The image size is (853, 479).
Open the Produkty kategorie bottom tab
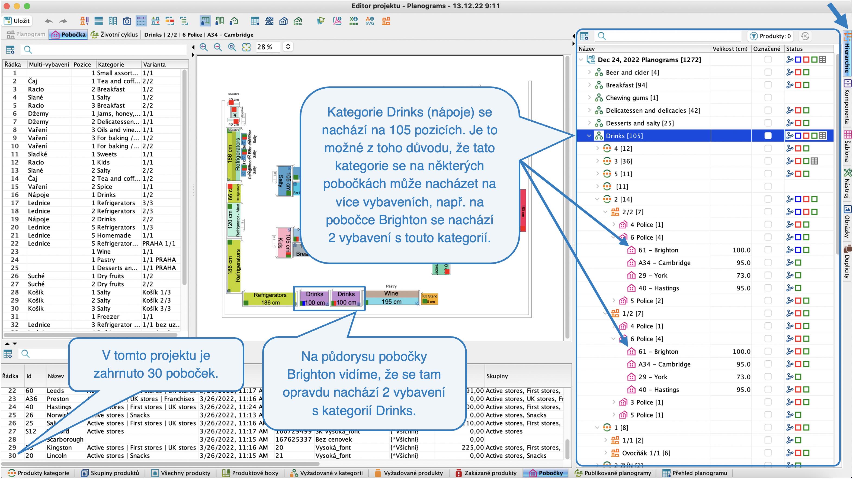39,473
